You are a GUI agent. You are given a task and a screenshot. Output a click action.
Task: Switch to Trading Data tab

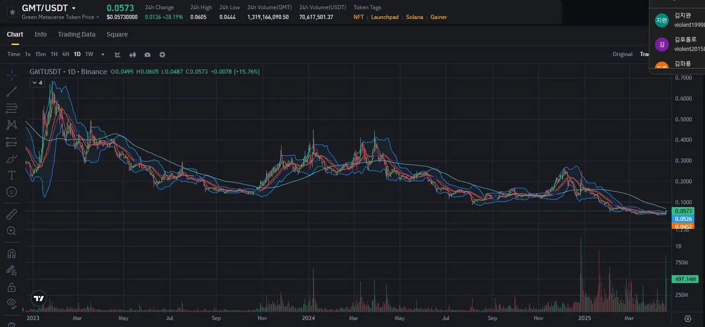[77, 34]
